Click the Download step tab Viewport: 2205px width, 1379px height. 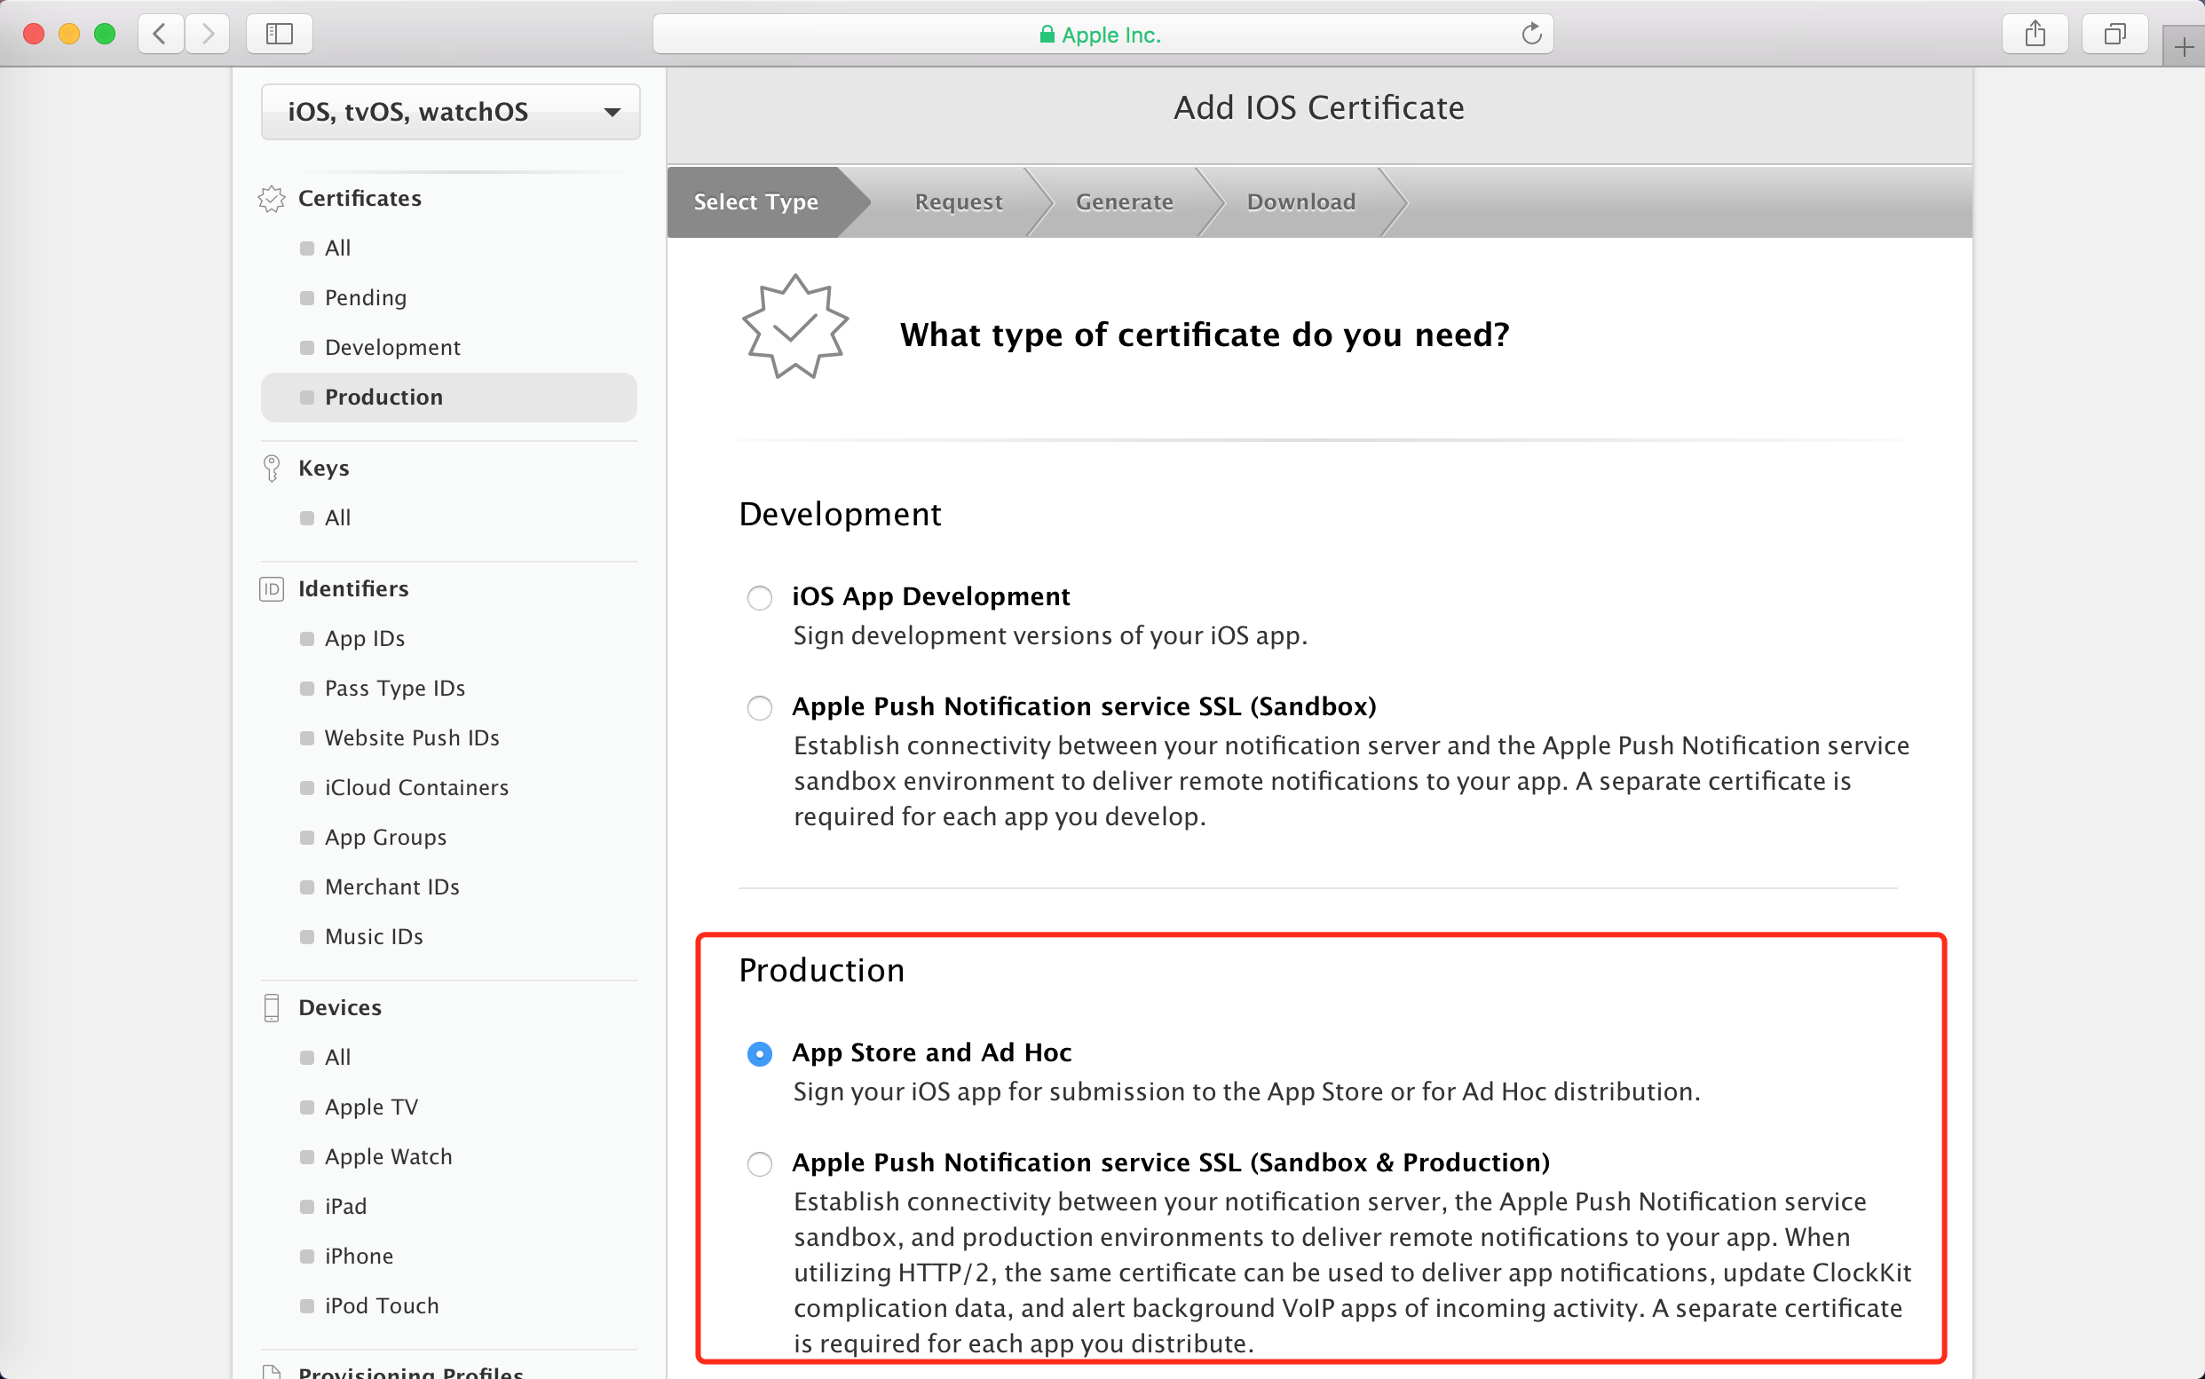(x=1302, y=202)
